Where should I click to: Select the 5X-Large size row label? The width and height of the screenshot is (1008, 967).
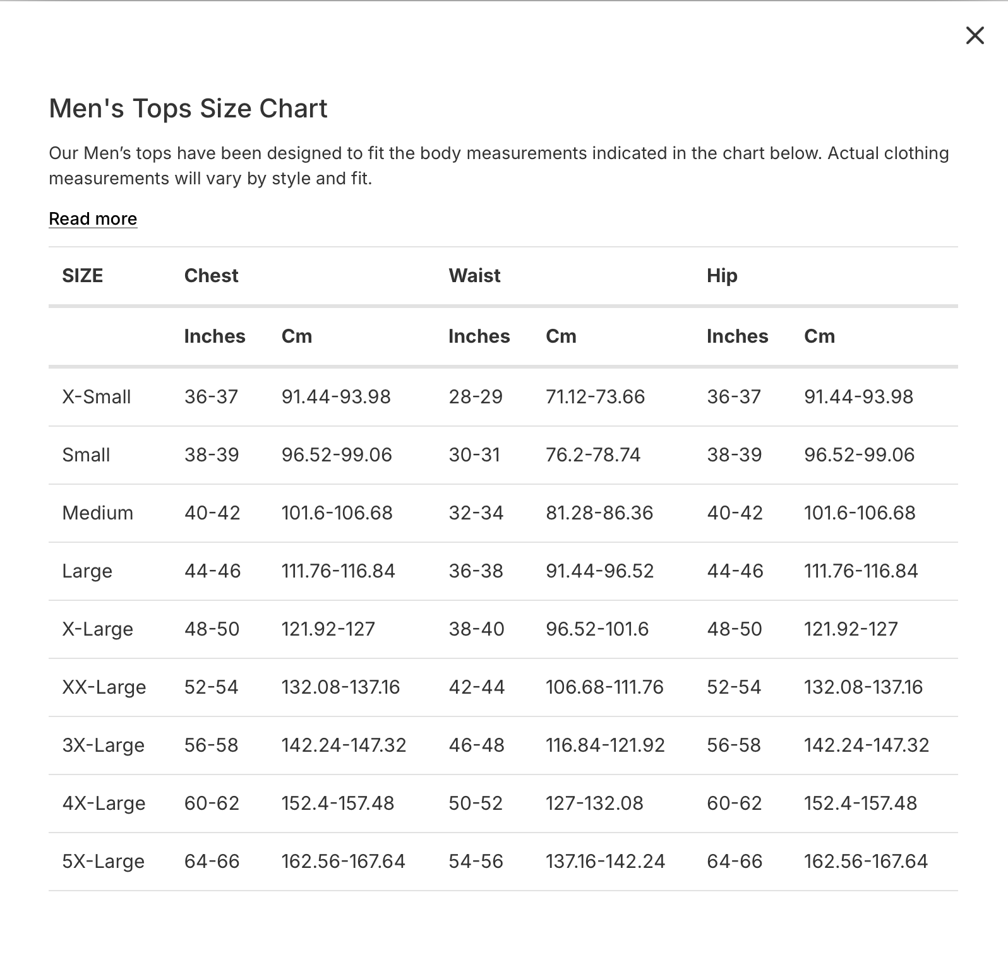(x=103, y=862)
